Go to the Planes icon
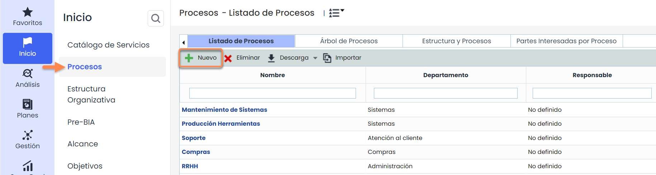Screen dimensions: 656x175 [x=28, y=104]
